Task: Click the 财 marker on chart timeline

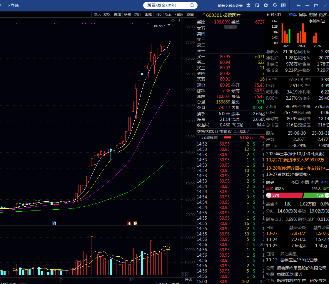Action: click(54, 223)
